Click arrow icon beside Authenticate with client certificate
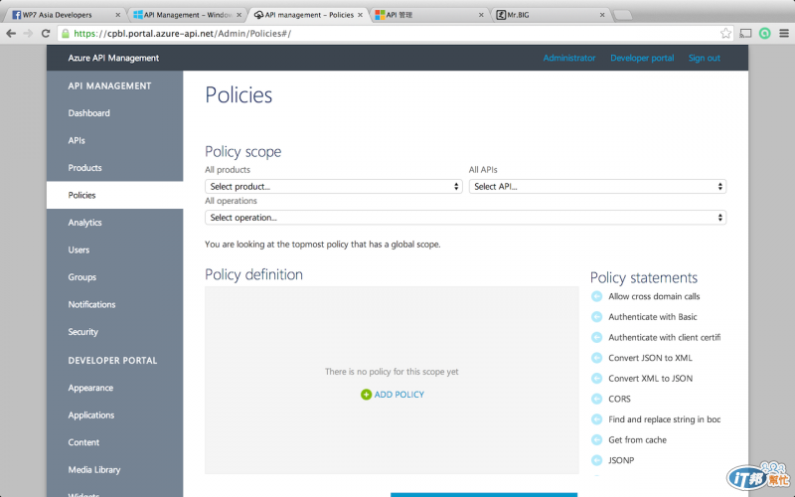Screen dimensions: 795x497 click(x=597, y=337)
